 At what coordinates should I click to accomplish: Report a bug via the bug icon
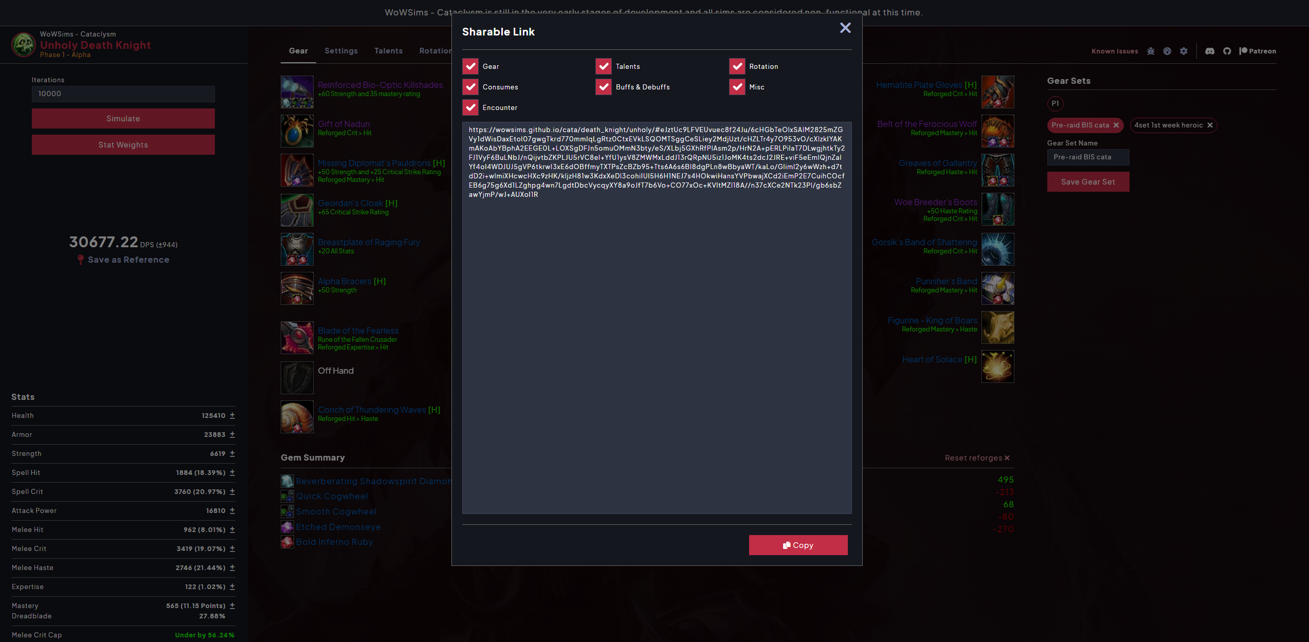point(1151,51)
